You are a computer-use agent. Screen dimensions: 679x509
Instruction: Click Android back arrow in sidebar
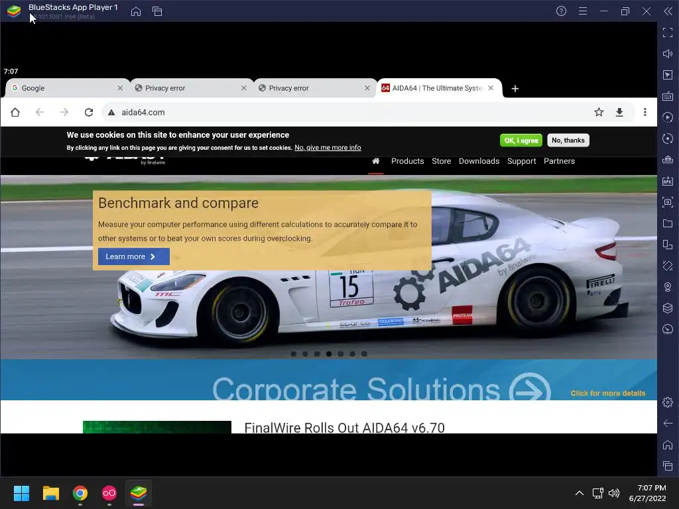tap(668, 424)
